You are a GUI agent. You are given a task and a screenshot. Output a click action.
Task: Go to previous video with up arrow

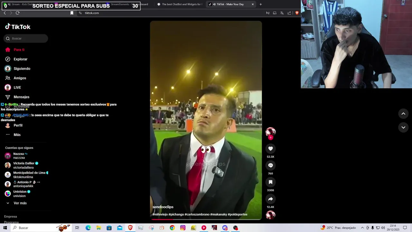tap(403, 113)
